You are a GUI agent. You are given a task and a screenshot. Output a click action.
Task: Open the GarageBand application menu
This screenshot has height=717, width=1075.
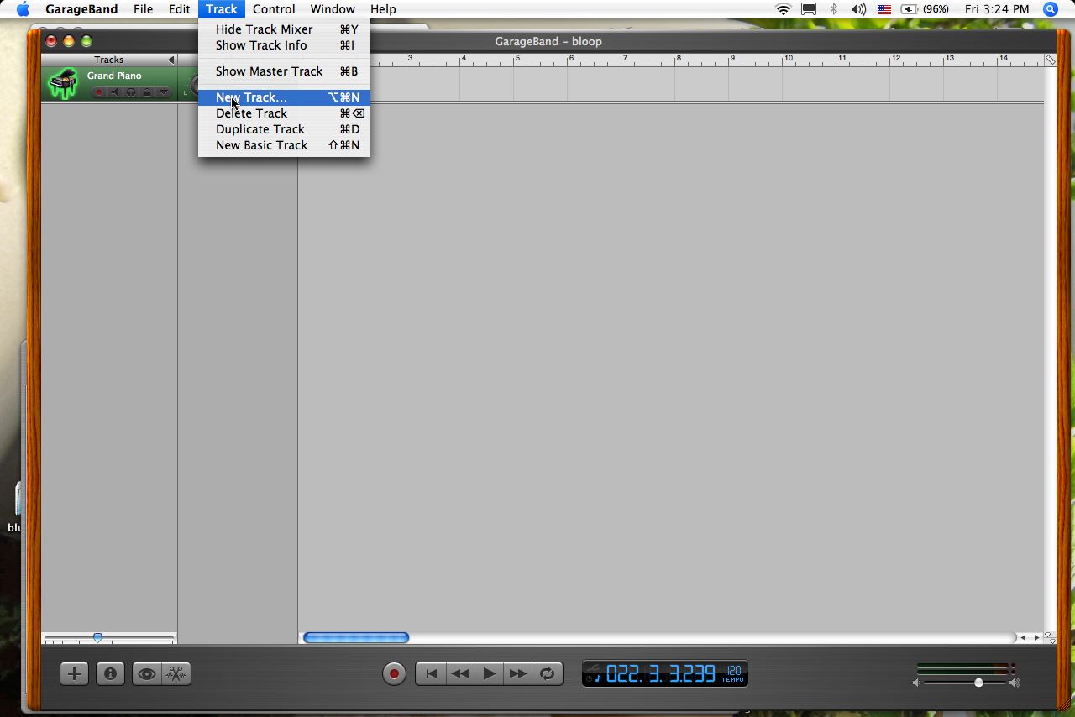click(81, 9)
